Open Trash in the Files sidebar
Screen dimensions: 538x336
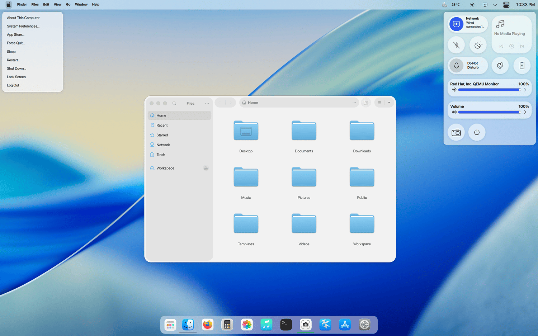[161, 155]
